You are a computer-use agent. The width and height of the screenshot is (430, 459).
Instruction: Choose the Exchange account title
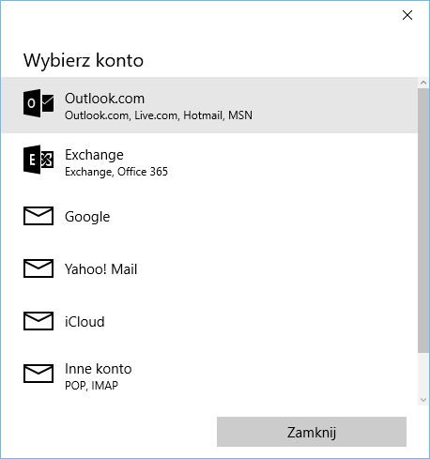click(94, 155)
